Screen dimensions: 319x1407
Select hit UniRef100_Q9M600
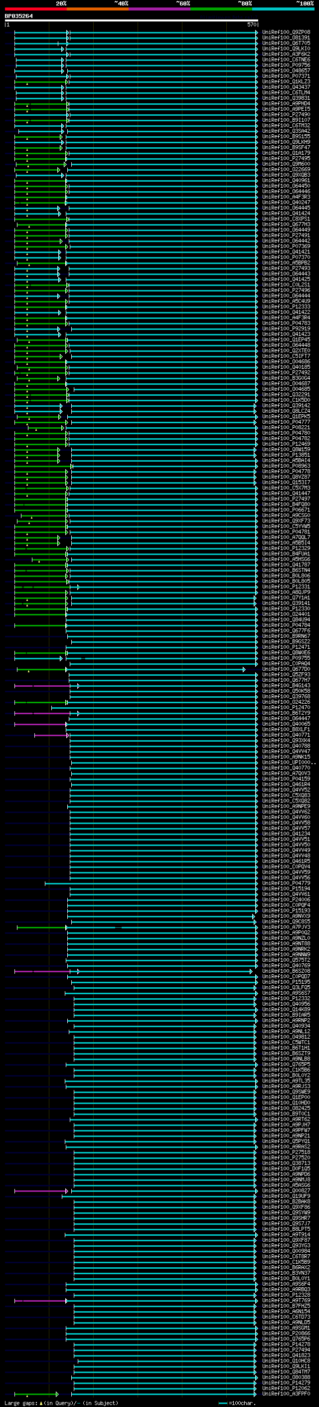coord(286,164)
